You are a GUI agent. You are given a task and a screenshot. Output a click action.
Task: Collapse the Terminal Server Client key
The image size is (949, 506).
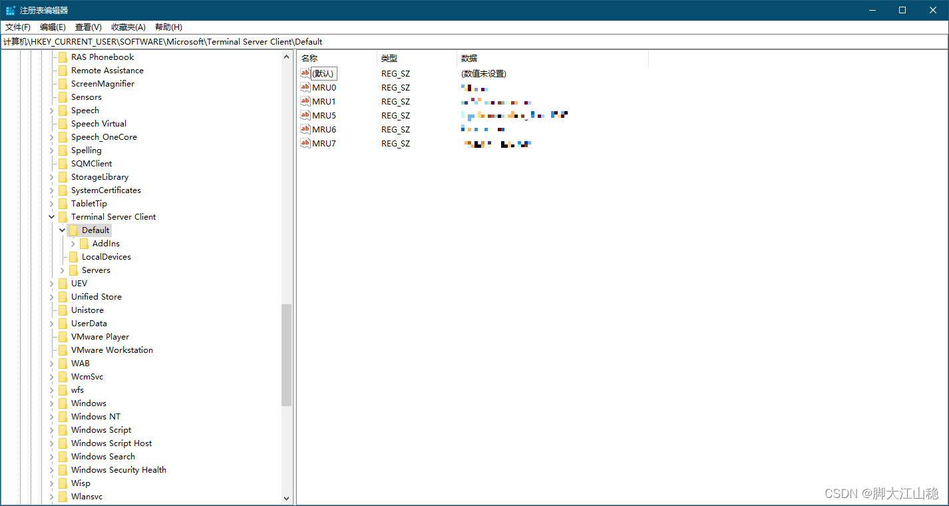(x=52, y=217)
